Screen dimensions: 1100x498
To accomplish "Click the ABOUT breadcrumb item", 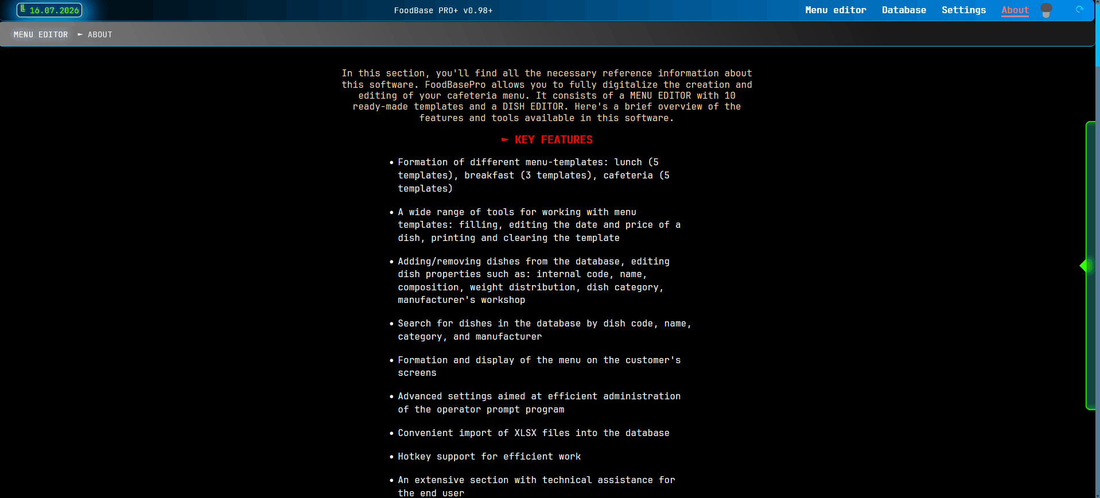I will click(100, 35).
